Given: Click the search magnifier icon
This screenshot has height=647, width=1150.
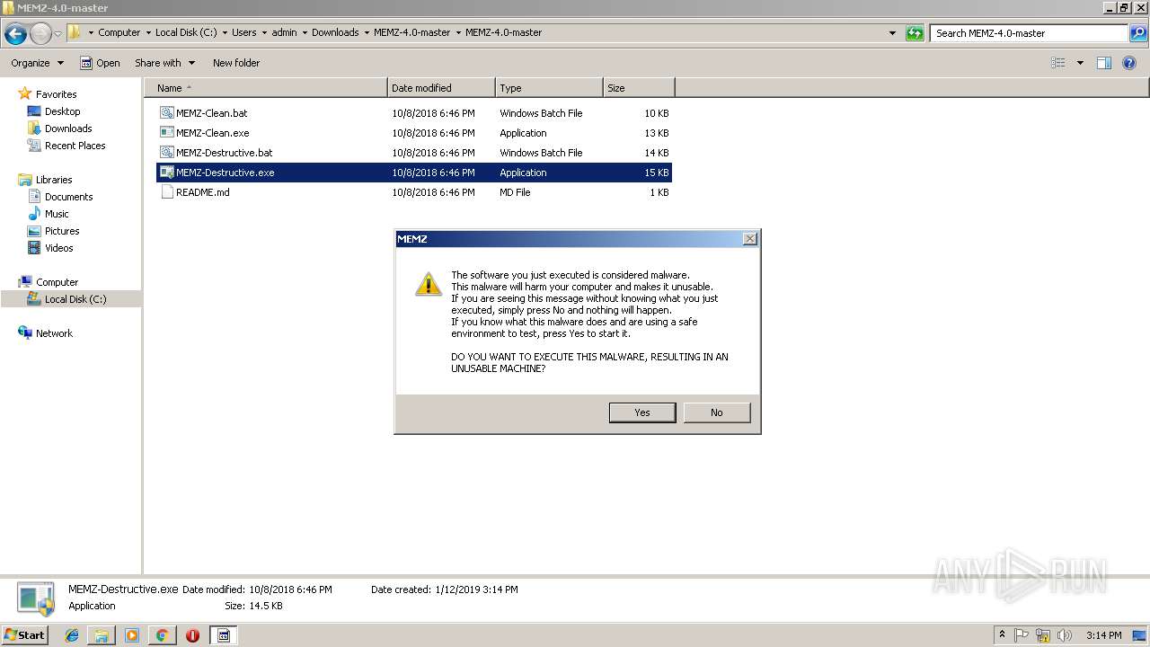Looking at the screenshot, I should click(1139, 33).
